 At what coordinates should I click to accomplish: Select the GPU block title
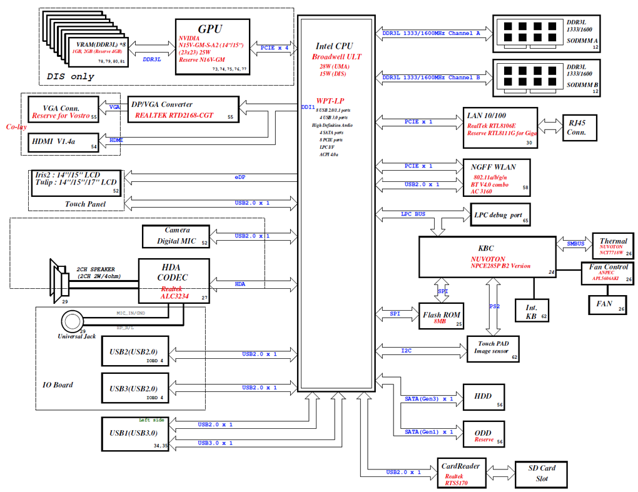210,29
